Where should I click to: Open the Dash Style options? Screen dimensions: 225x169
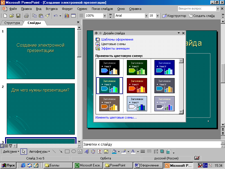tap(149, 152)
